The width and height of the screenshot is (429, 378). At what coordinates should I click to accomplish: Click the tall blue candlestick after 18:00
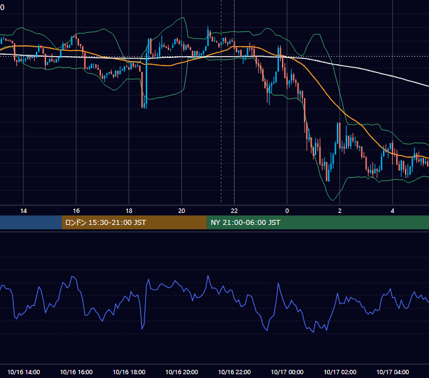[146, 79]
